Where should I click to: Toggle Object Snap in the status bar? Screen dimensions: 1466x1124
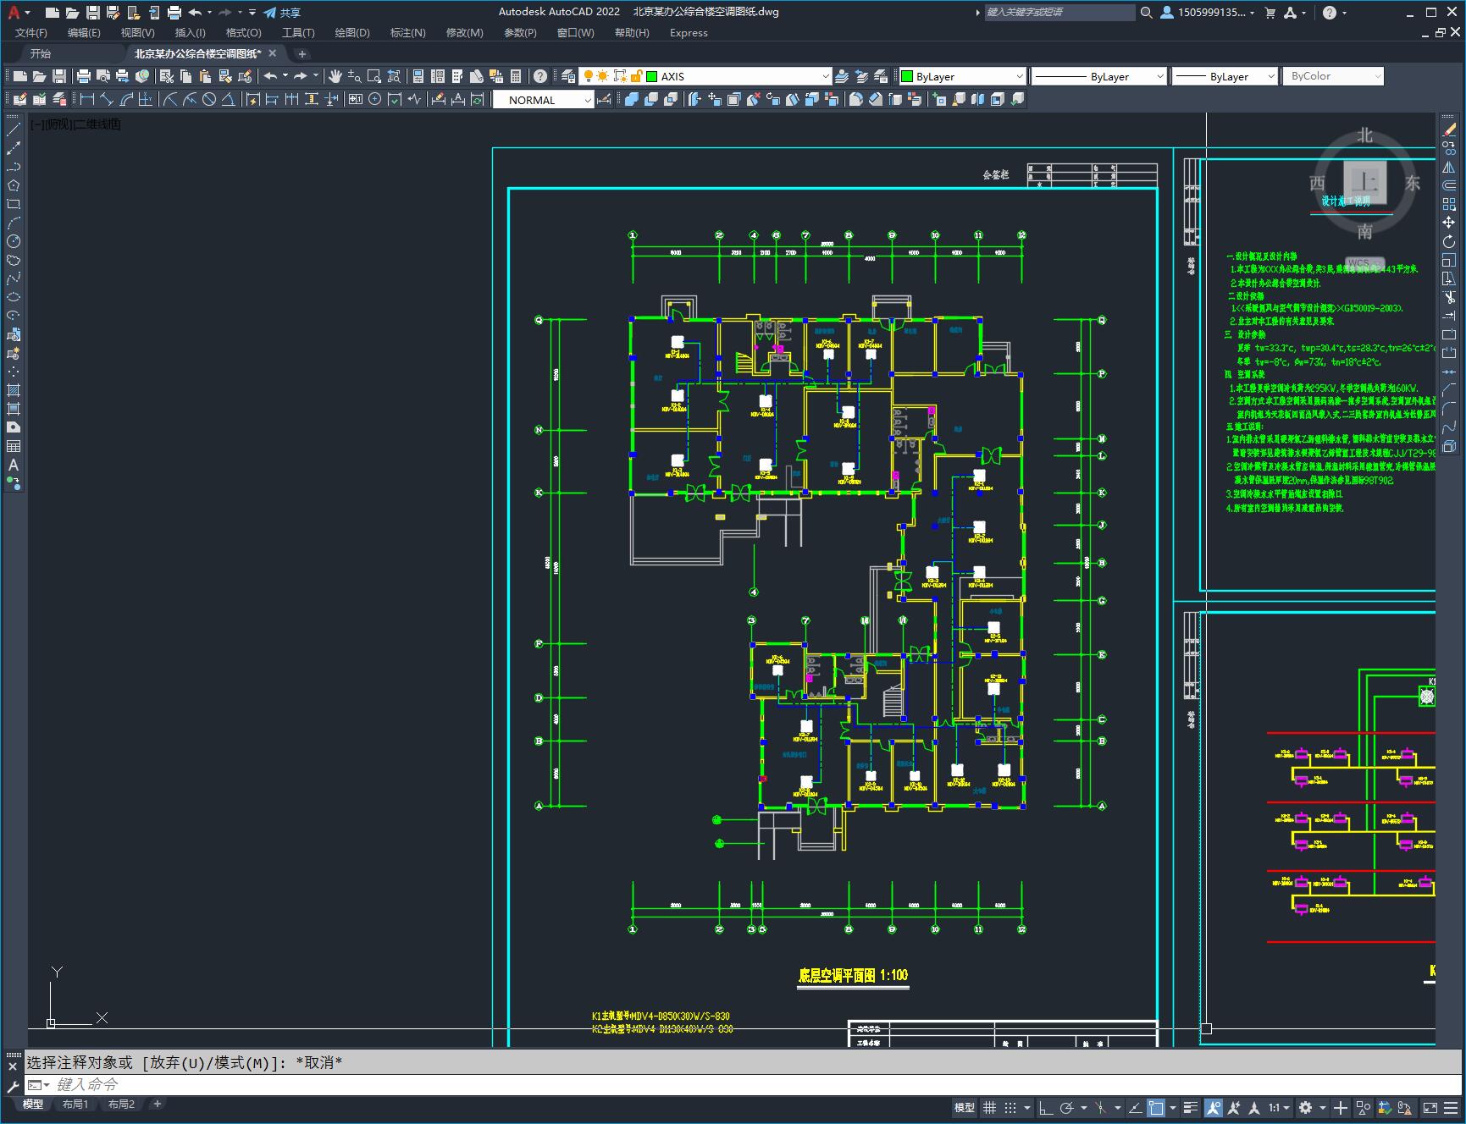[1156, 1107]
